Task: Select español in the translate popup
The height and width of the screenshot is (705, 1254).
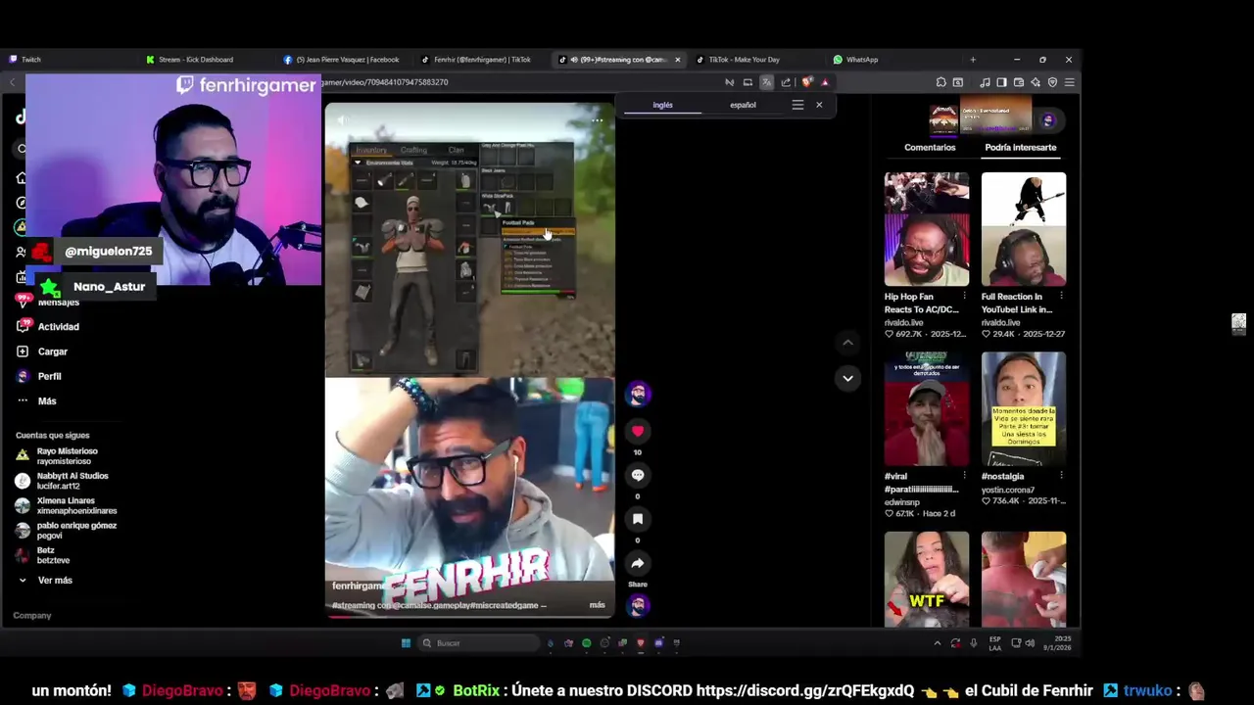Action: pyautogui.click(x=743, y=105)
